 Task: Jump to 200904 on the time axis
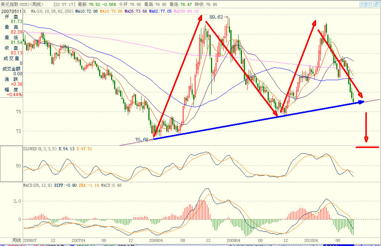point(233,240)
